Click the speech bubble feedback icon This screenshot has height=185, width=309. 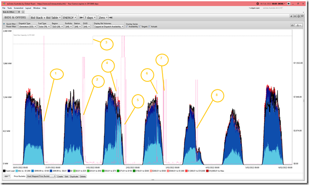point(302,16)
